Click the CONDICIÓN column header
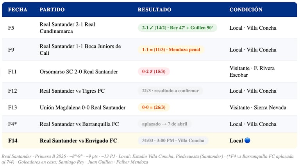This screenshot has height=167, width=300. (246, 9)
